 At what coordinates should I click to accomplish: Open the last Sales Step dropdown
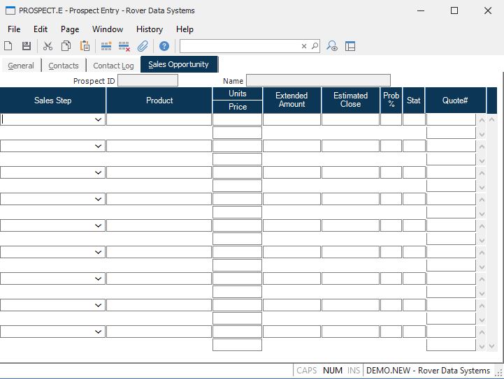click(98, 332)
